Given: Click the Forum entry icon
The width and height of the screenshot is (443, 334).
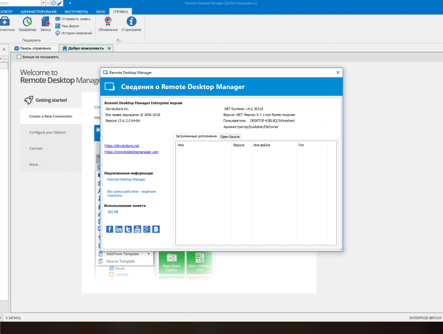Looking at the screenshot, I should (111, 269).
